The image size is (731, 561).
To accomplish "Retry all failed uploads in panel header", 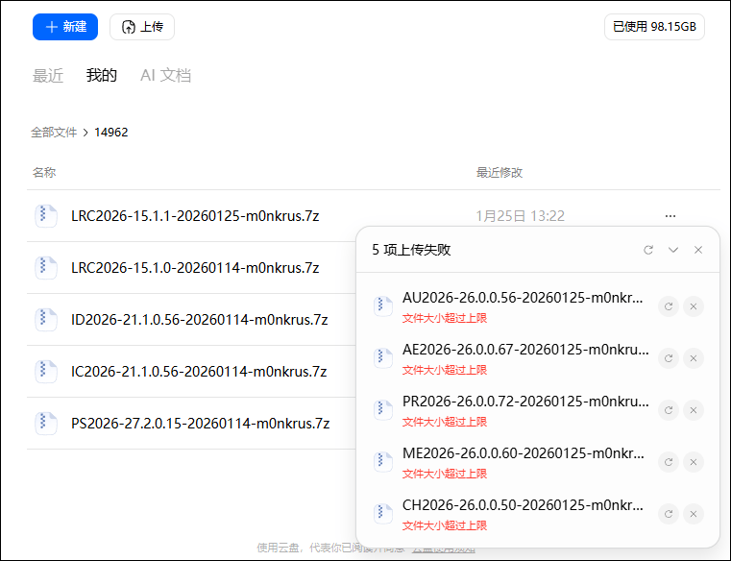I will pyautogui.click(x=648, y=250).
